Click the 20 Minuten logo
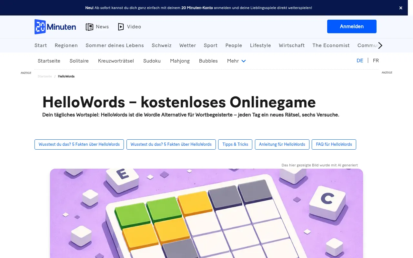Viewport: 413px width, 258px height. coord(55,27)
